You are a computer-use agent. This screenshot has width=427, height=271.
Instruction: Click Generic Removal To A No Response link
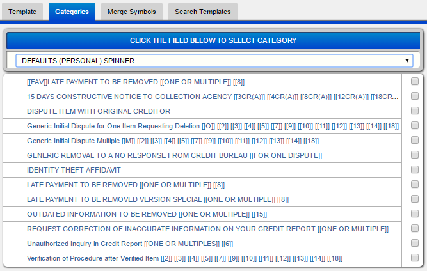(174, 155)
